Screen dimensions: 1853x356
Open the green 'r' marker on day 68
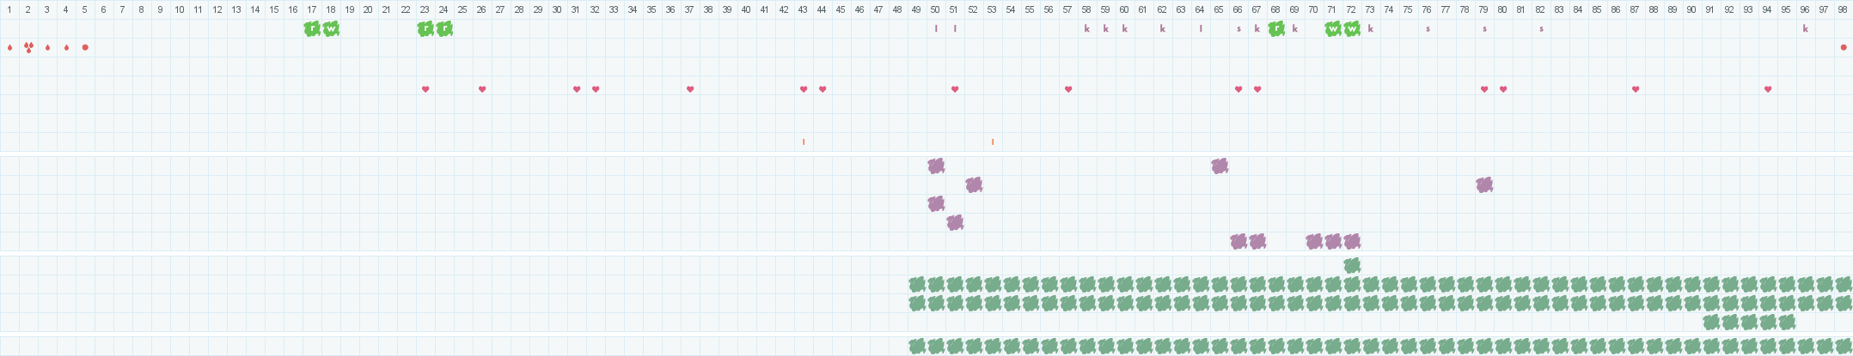tap(1276, 28)
